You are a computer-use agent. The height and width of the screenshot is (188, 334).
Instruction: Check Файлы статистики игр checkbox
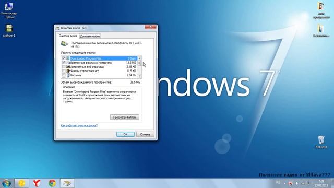point(64,71)
